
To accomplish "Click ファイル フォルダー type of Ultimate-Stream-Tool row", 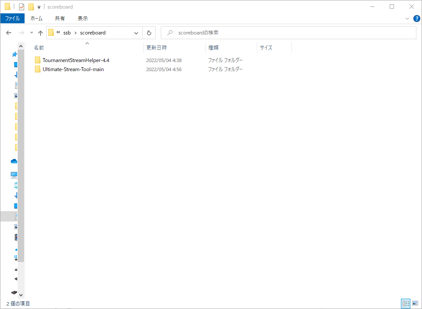I will click(x=225, y=69).
